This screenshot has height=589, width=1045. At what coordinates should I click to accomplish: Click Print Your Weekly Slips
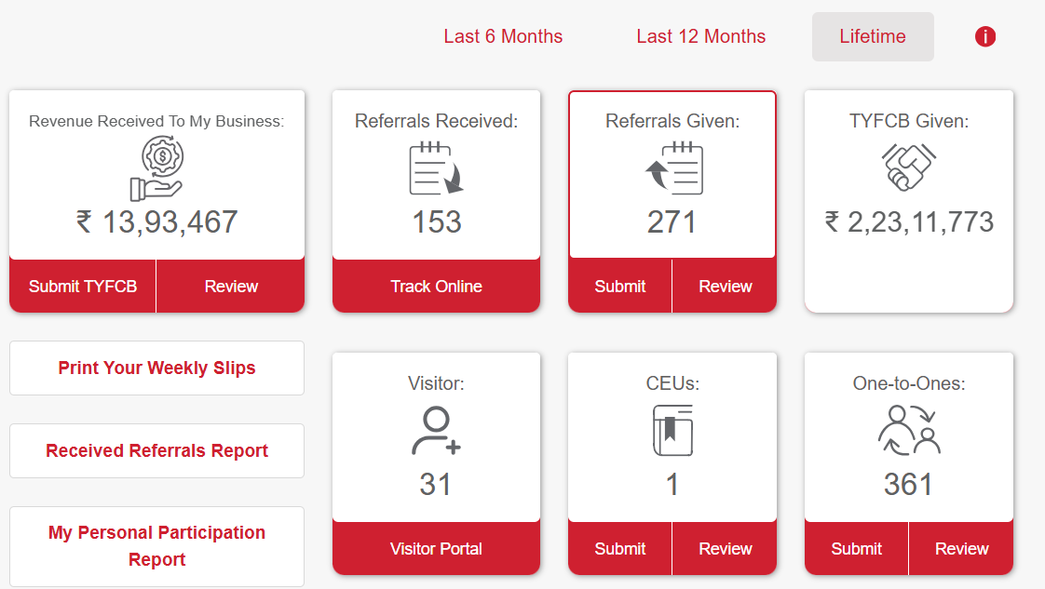click(x=156, y=368)
